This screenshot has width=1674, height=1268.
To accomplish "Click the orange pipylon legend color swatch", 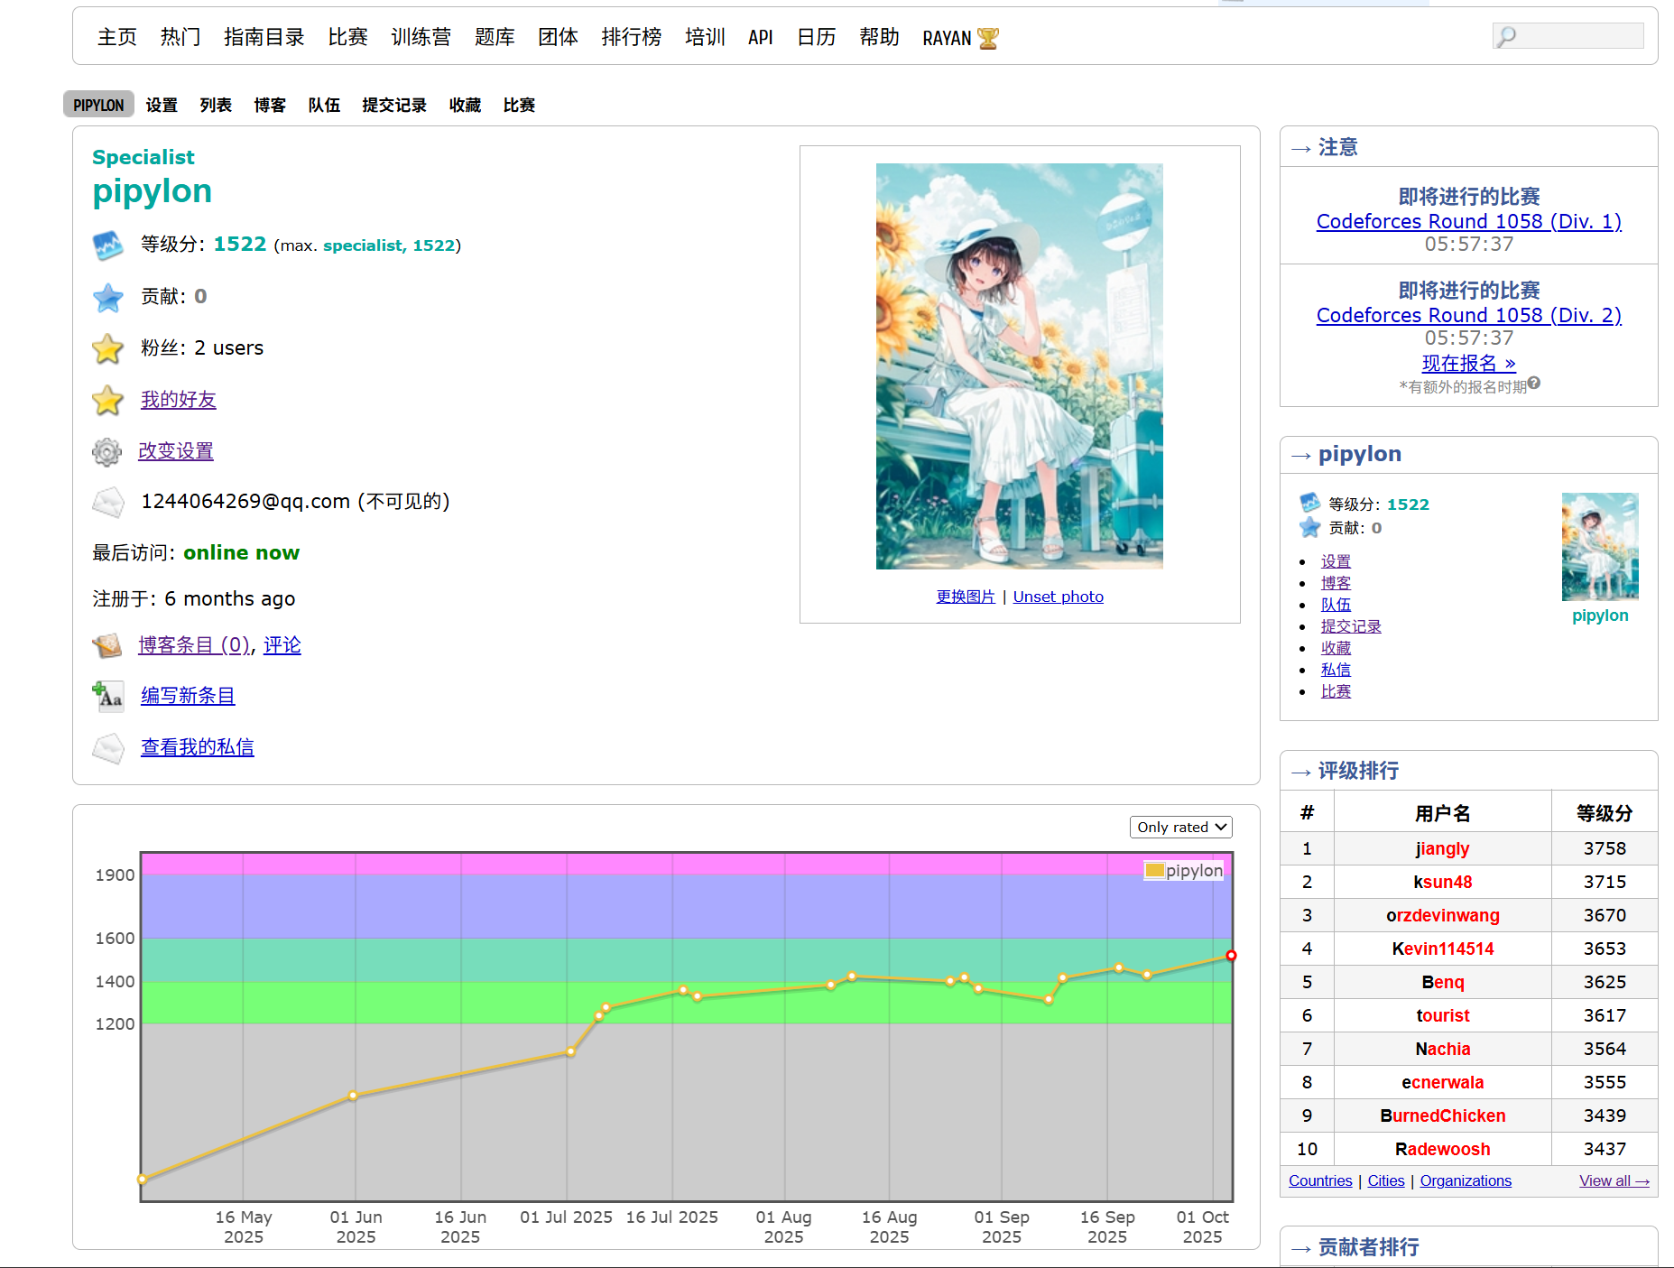I will 1154,870.
